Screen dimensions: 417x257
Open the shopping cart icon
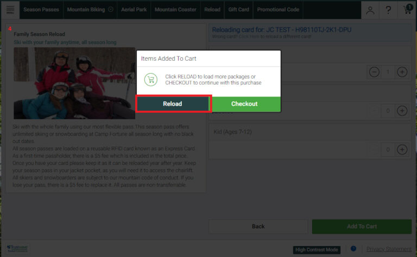point(407,10)
